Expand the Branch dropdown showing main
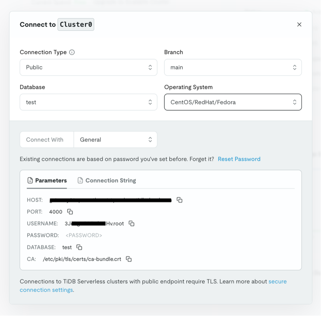The image size is (321, 317). click(232, 67)
